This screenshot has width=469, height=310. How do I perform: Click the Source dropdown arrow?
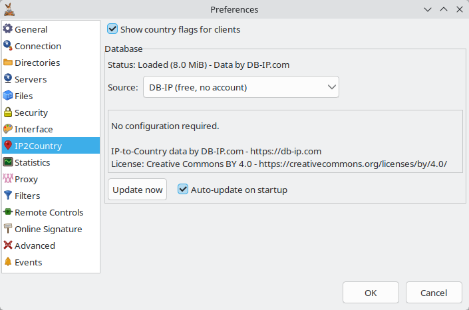[331, 87]
